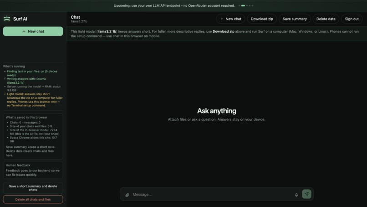Select the last announcement carousel dot
Screen dimensions: 367x207
point(253,5)
